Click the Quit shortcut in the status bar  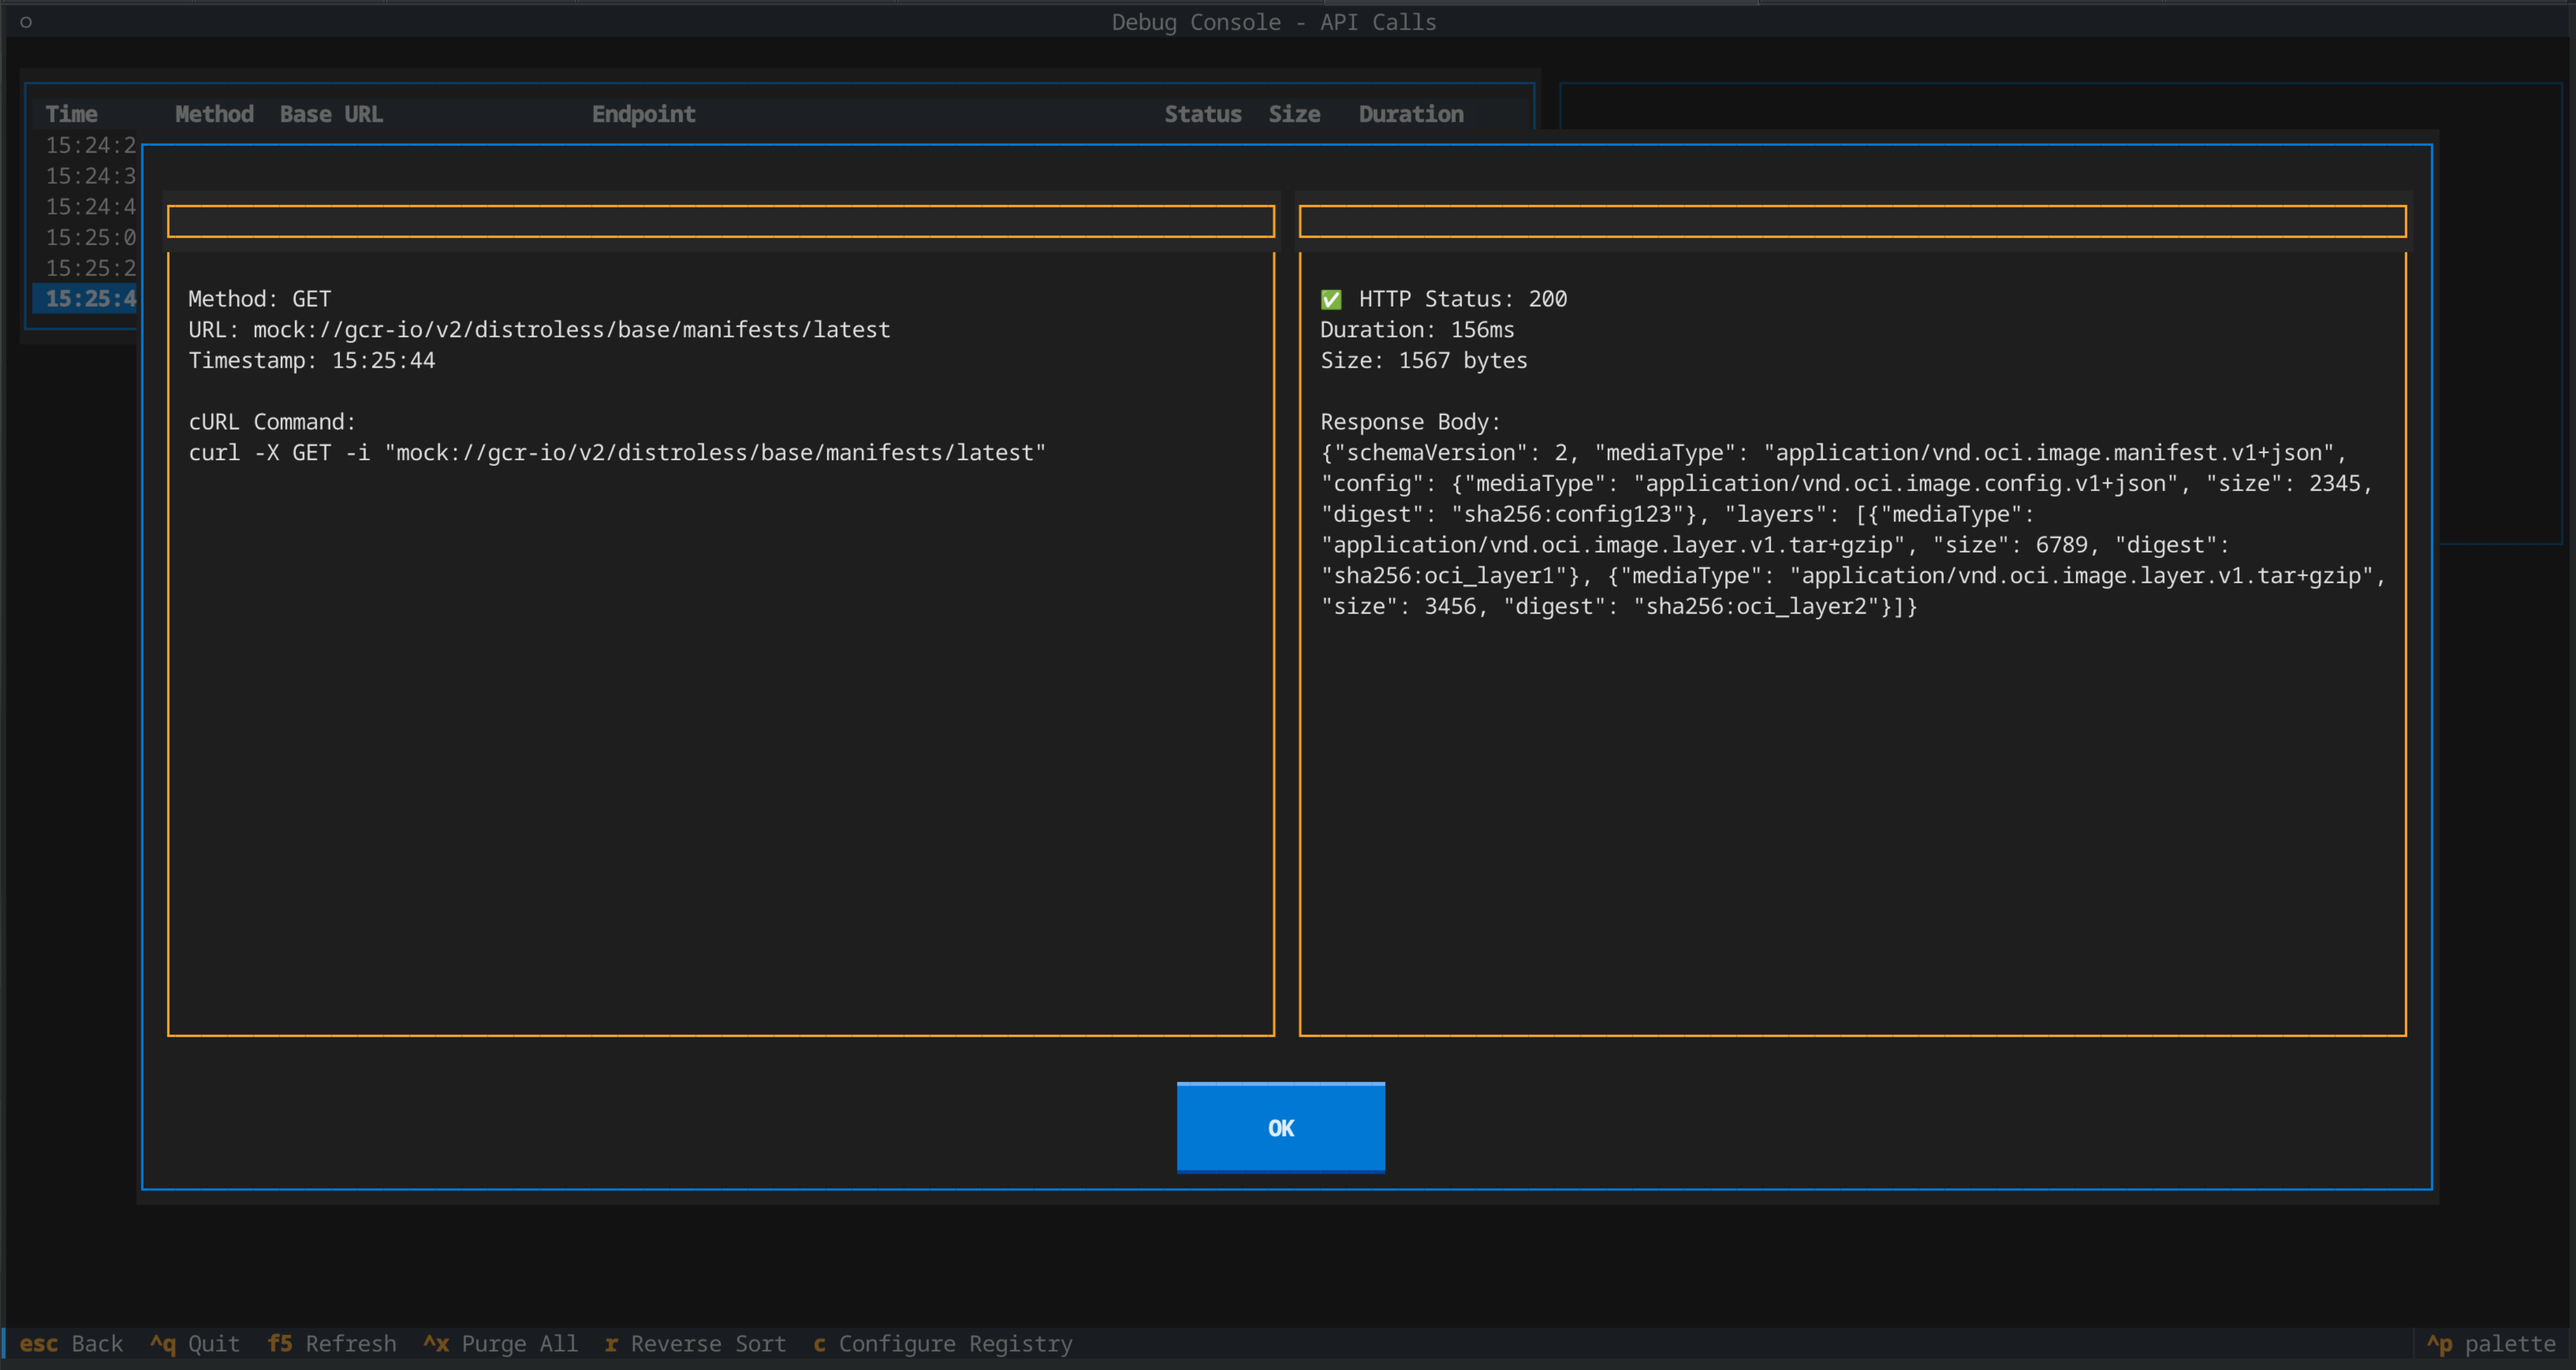(x=195, y=1344)
